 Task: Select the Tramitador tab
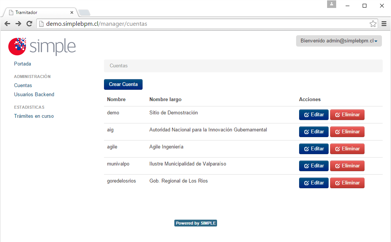tap(40, 12)
